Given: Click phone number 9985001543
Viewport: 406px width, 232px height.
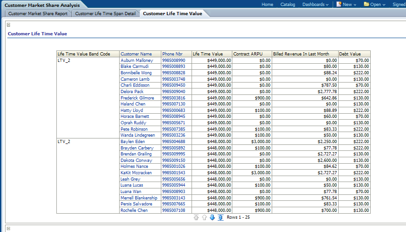Looking at the screenshot, I should coord(174,173).
